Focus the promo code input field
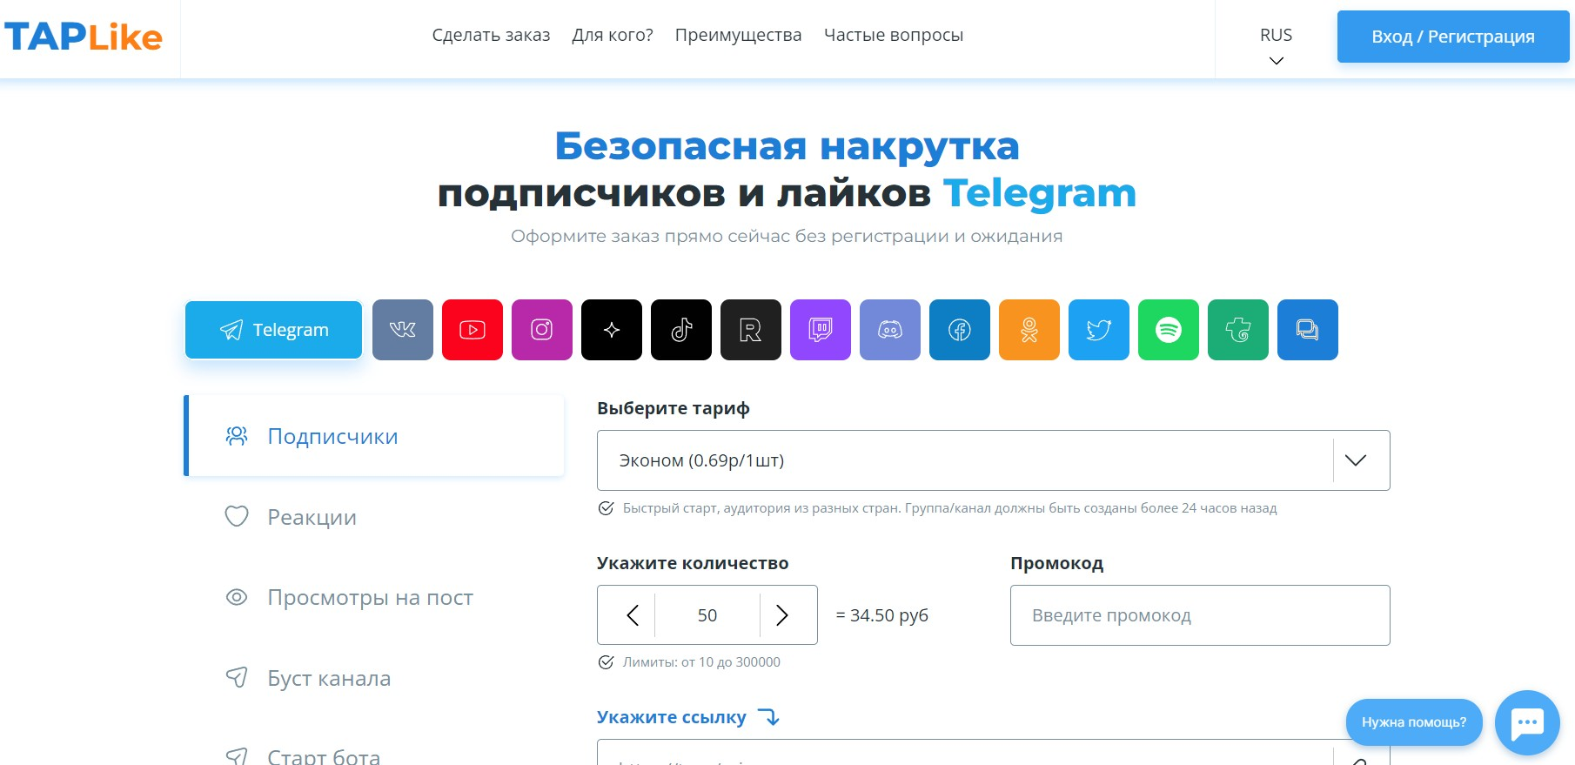 coord(1200,615)
